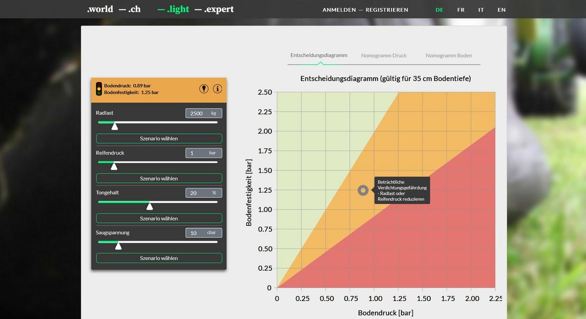Viewport: 586px width, 319px height.
Task: Click the Registrieren link
Action: (x=387, y=10)
